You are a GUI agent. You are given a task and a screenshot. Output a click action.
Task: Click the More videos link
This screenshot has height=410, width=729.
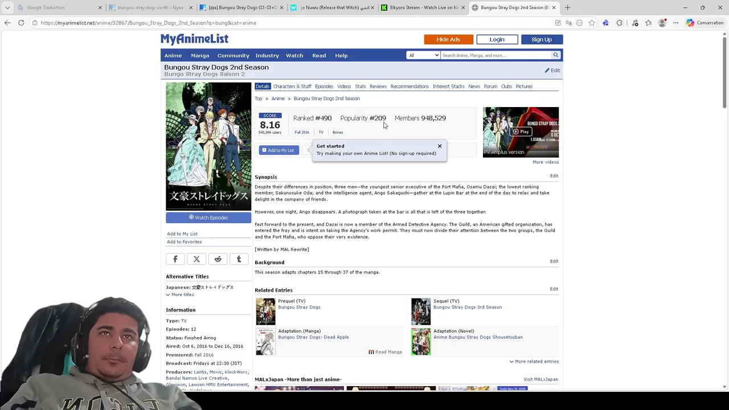(x=546, y=162)
